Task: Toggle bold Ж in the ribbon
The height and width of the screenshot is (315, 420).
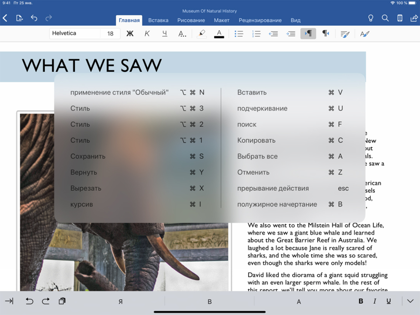Action: click(130, 34)
